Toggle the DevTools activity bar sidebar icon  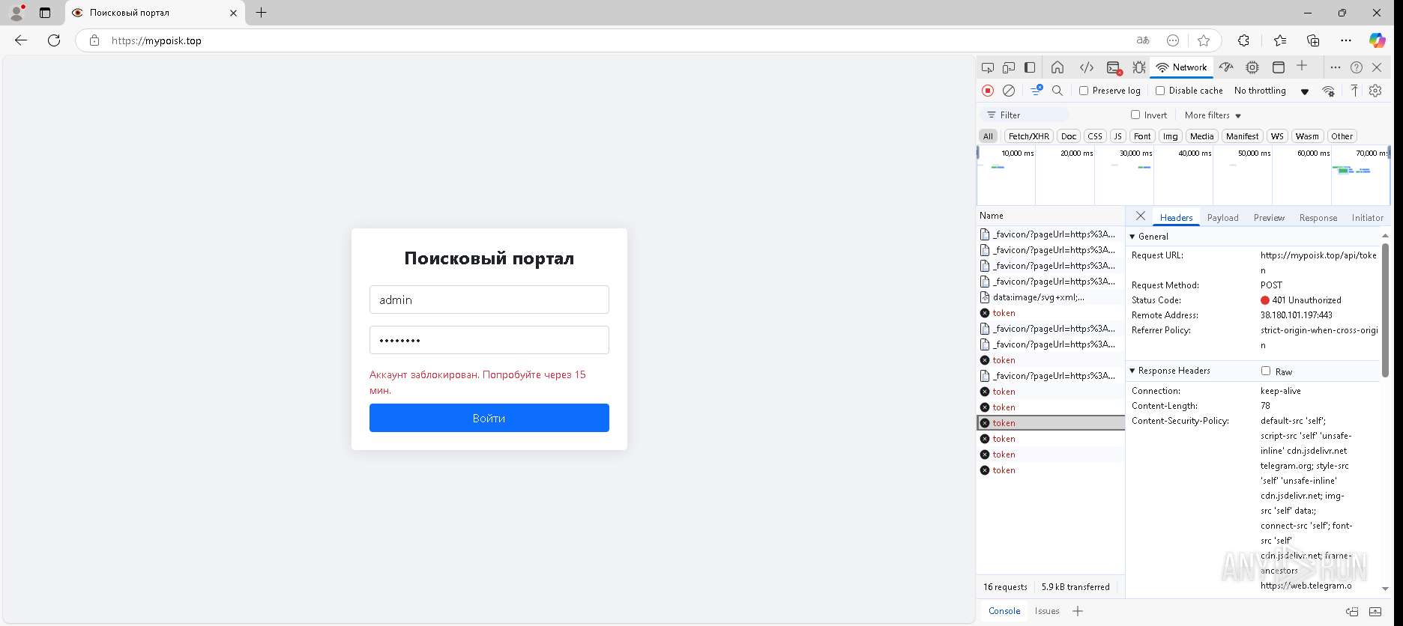point(1030,67)
